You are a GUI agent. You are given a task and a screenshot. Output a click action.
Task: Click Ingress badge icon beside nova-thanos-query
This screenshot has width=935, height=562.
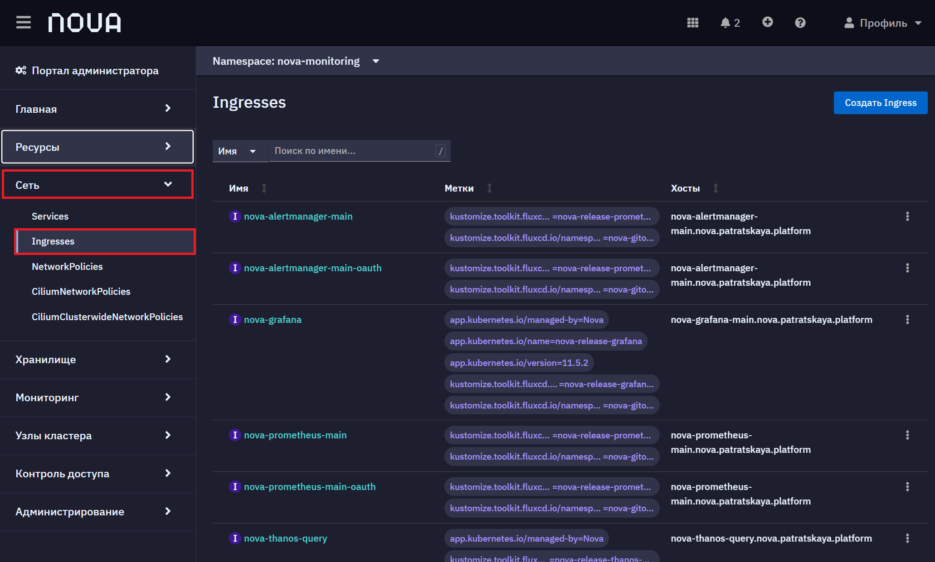[x=234, y=538]
